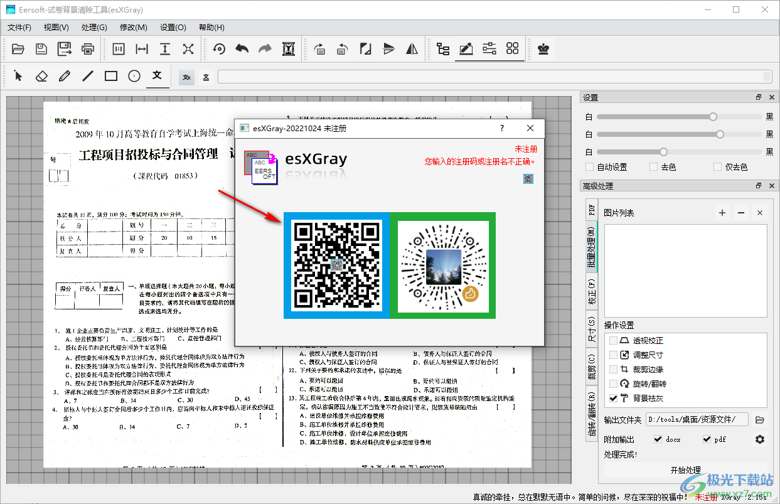Adjust the third white-black slider handle

tap(664, 152)
